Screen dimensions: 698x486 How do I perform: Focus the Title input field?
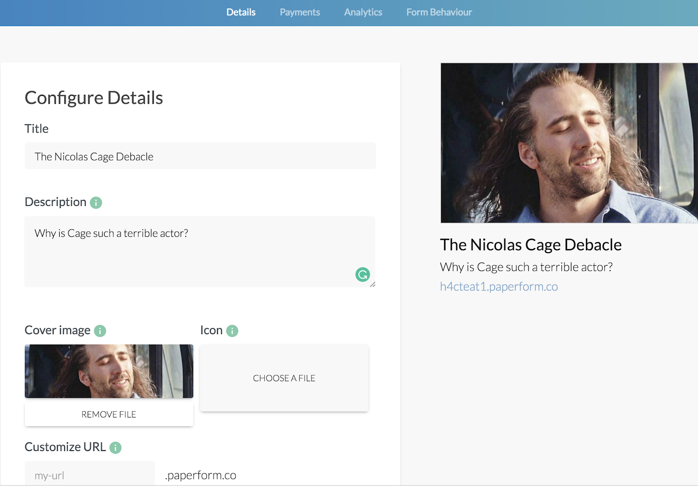click(200, 156)
